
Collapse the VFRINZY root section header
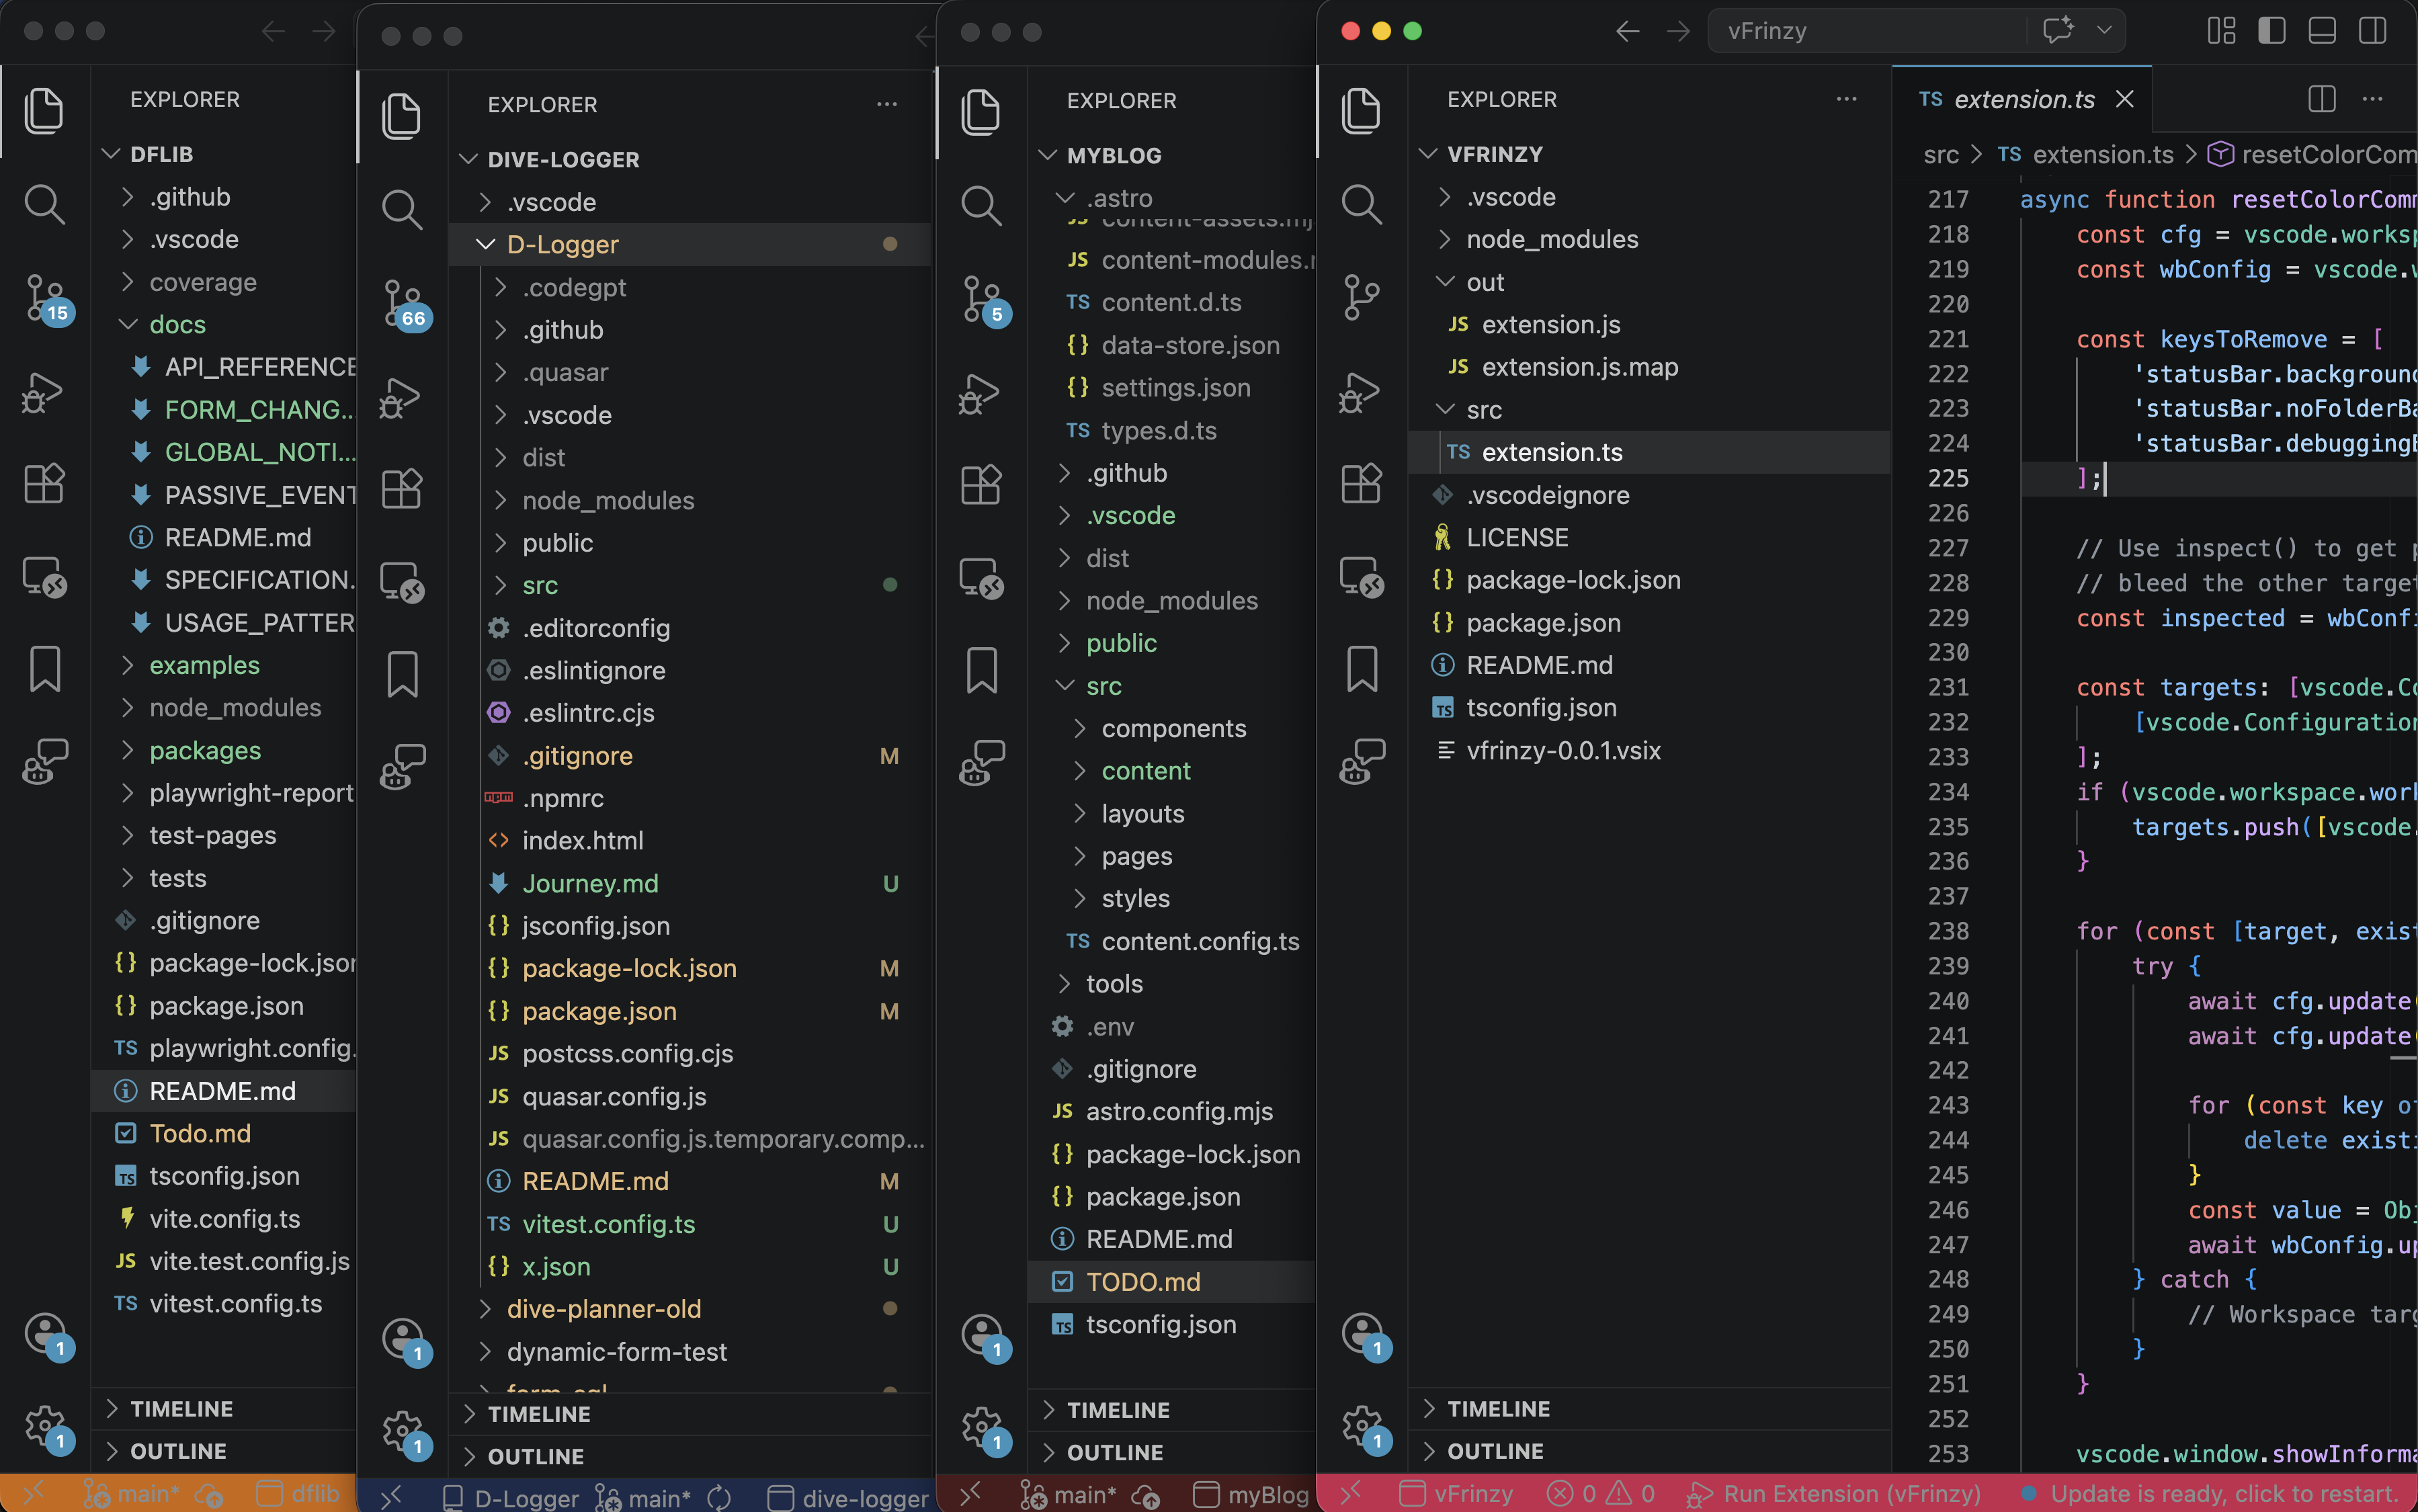(x=1649, y=154)
